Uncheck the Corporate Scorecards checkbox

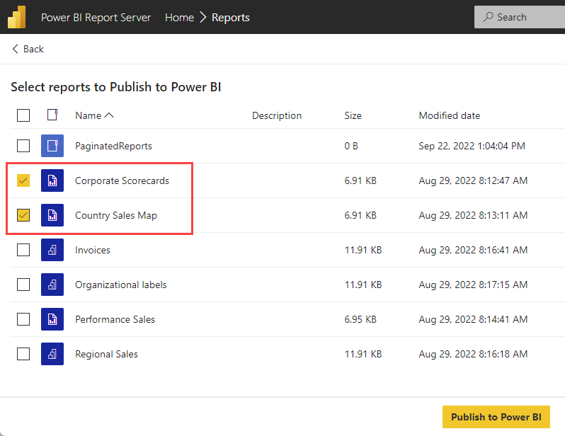tap(23, 180)
